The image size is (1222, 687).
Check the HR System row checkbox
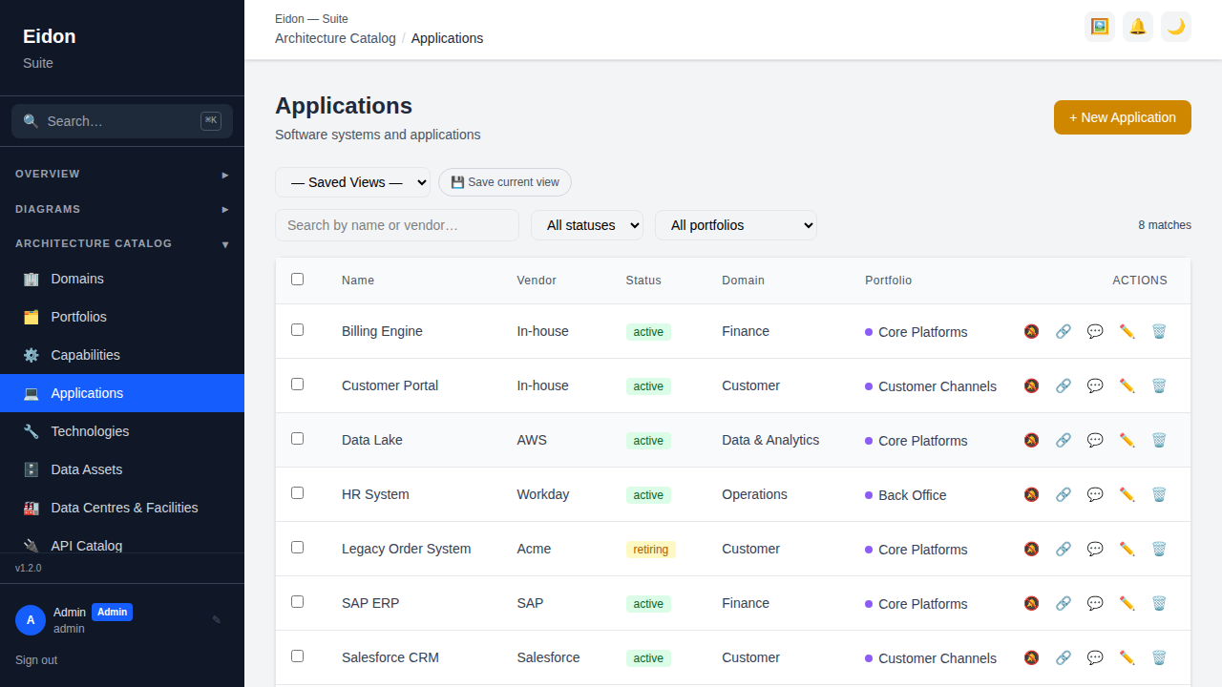click(297, 492)
